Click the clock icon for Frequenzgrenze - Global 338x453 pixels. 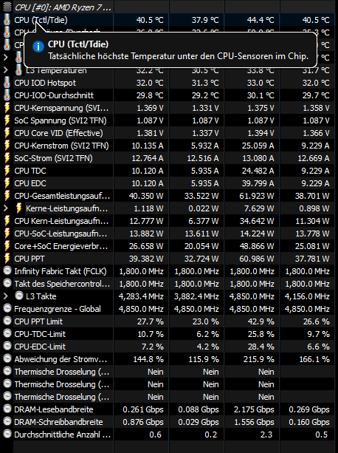click(7, 308)
